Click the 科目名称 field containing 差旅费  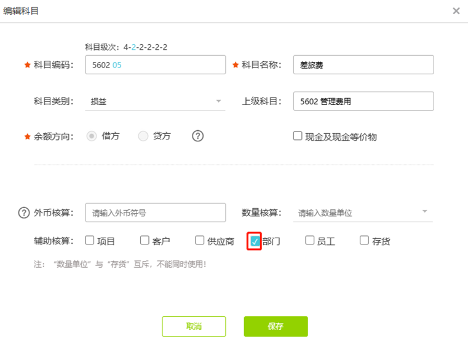tap(363, 64)
